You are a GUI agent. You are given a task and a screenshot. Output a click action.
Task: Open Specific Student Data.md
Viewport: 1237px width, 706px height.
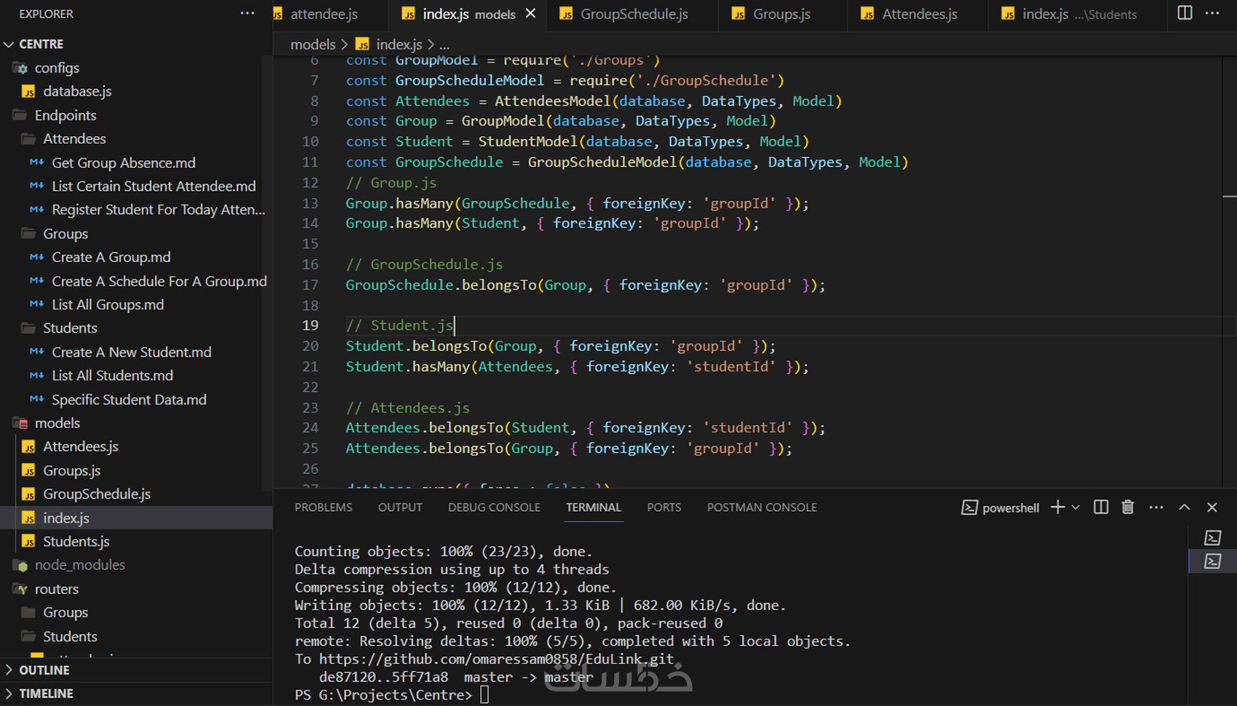coord(136,400)
